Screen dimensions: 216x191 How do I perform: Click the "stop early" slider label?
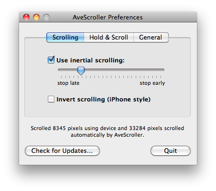pos(152,83)
